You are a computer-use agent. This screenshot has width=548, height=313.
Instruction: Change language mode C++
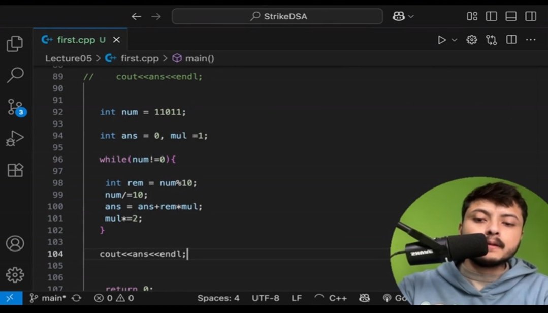338,298
